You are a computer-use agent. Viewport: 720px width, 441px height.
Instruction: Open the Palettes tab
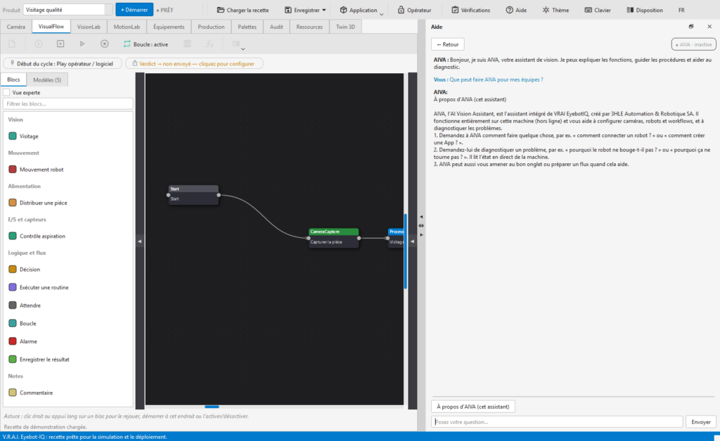pos(247,27)
